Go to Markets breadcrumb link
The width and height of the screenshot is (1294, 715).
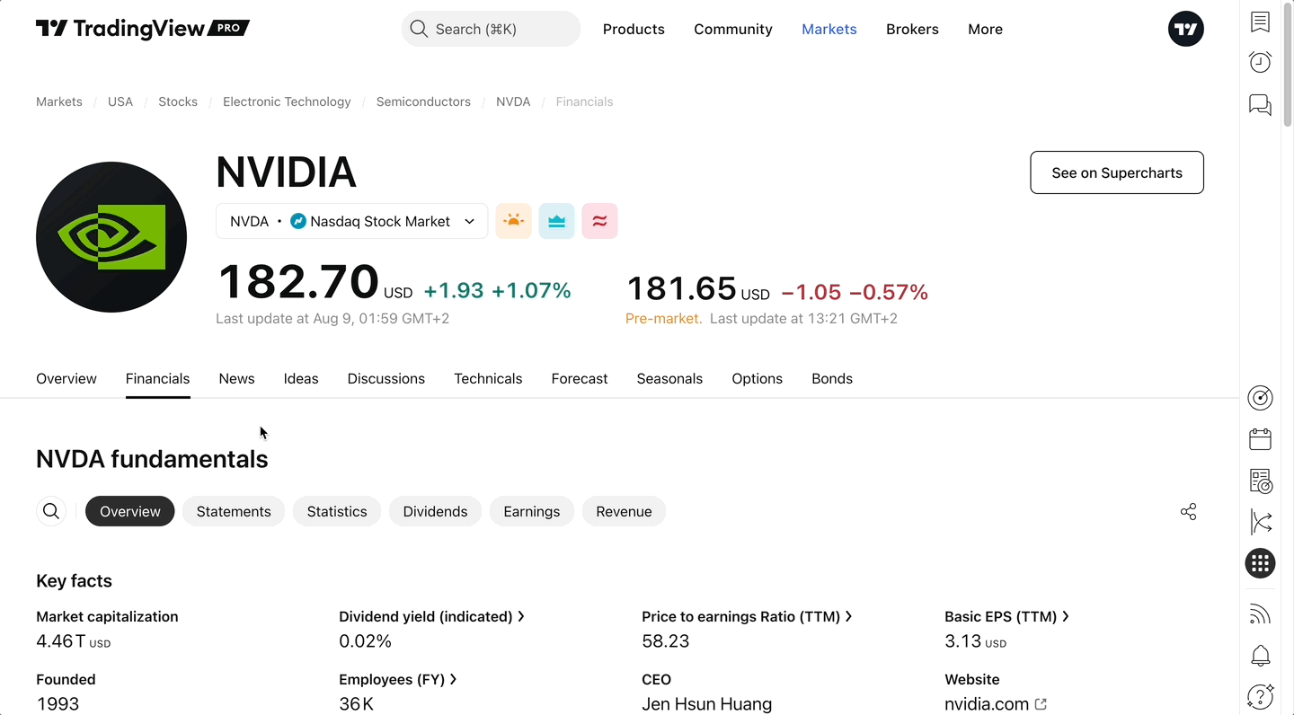click(59, 102)
